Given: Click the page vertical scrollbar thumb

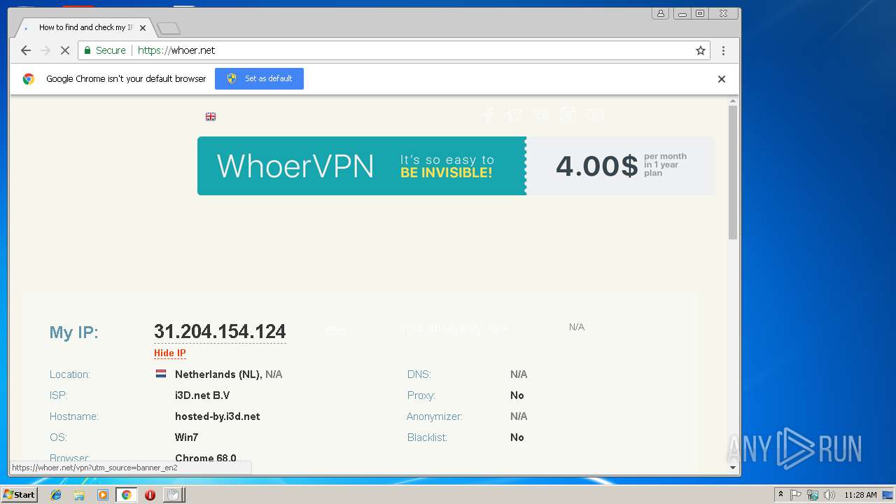Looking at the screenshot, I should 733,173.
